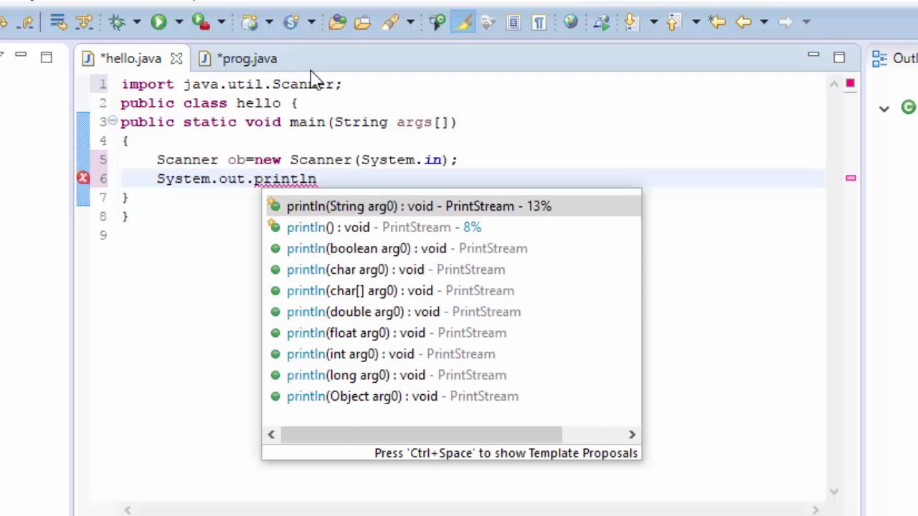Click the proposal popup horizontal scrollbar thumb

(422, 434)
